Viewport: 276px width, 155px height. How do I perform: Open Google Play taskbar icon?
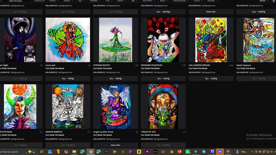(x=115, y=152)
